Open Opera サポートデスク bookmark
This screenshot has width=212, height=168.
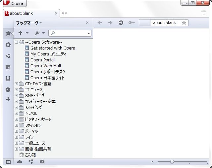[48, 72]
